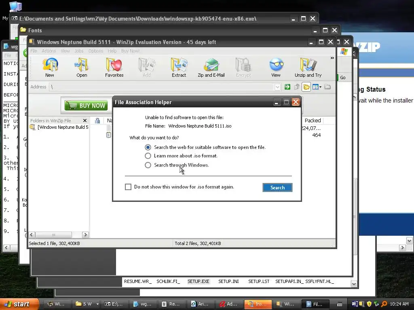Click the Up one level folder icon

coord(297,87)
